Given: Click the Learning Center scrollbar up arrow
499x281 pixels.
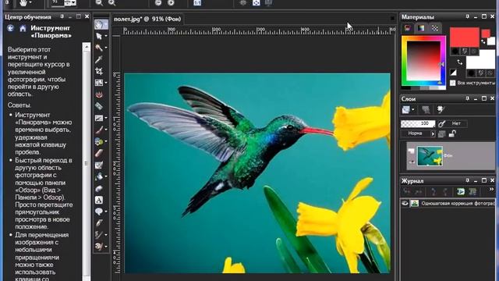Looking at the screenshot, I should click(87, 47).
